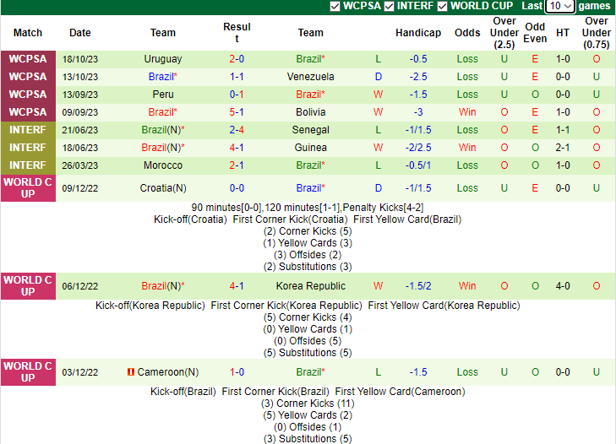Click the WORLD CUP badge for 09/12/22
This screenshot has height=444, width=616.
coord(28,188)
